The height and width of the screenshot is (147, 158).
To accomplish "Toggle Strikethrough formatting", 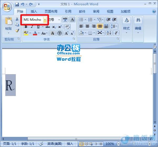I will [48, 27].
